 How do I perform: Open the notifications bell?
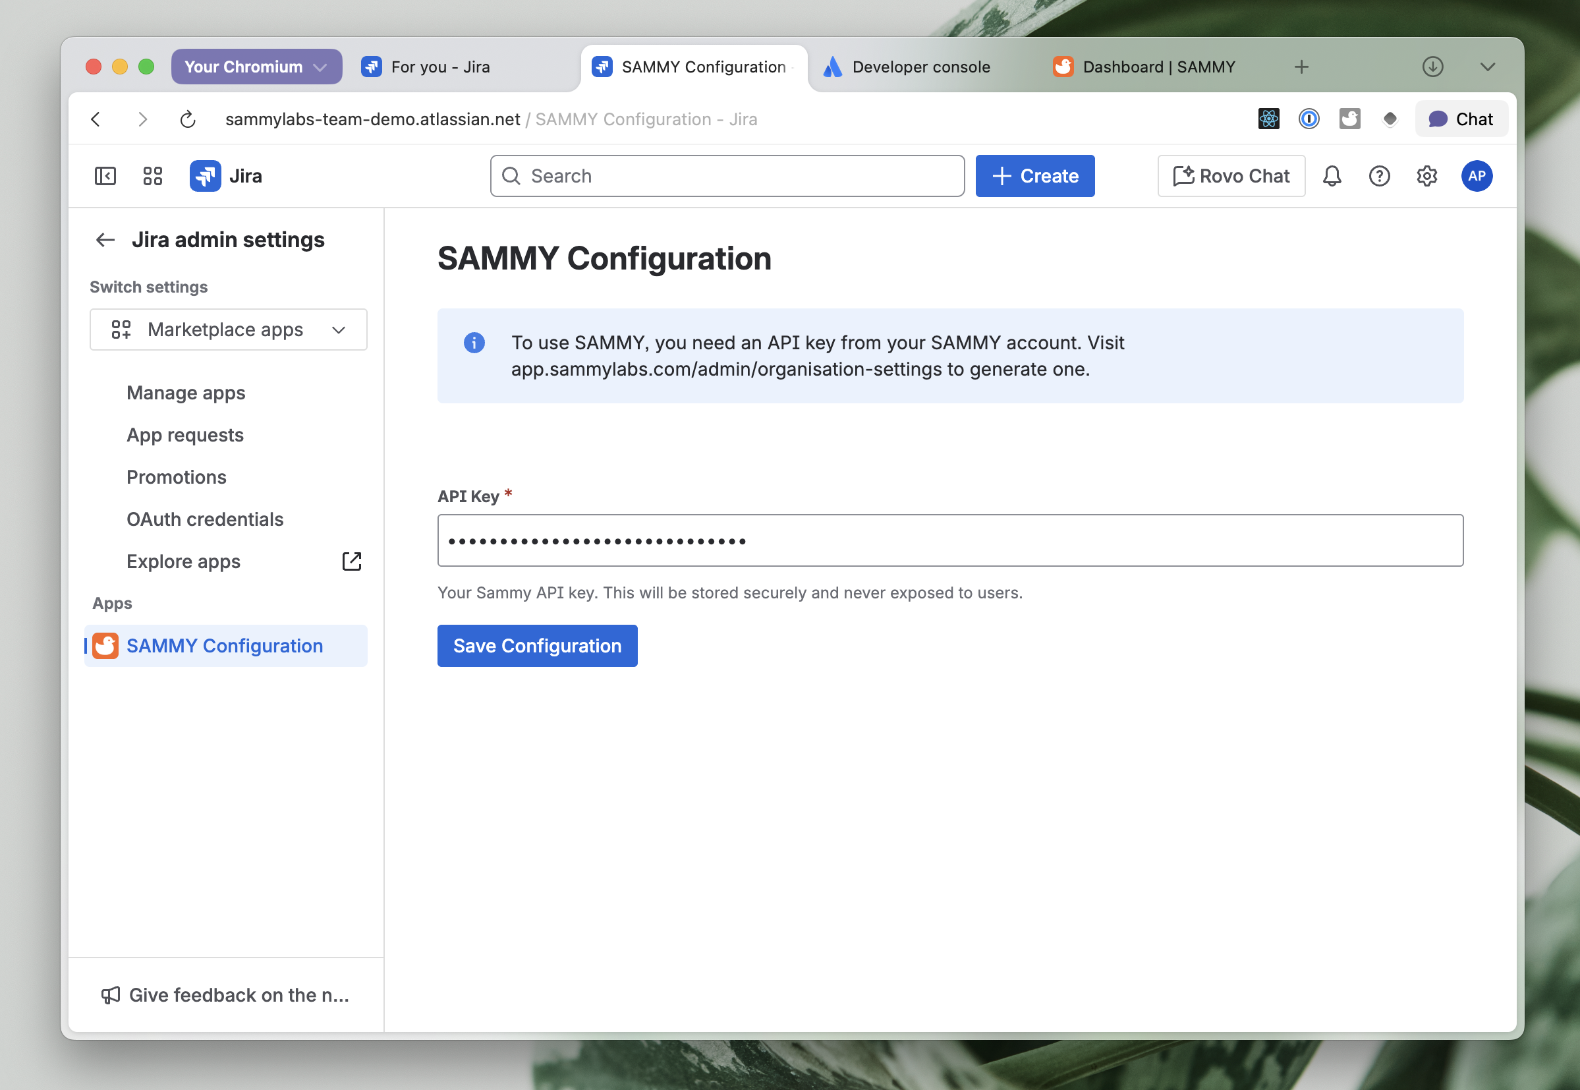pyautogui.click(x=1332, y=176)
